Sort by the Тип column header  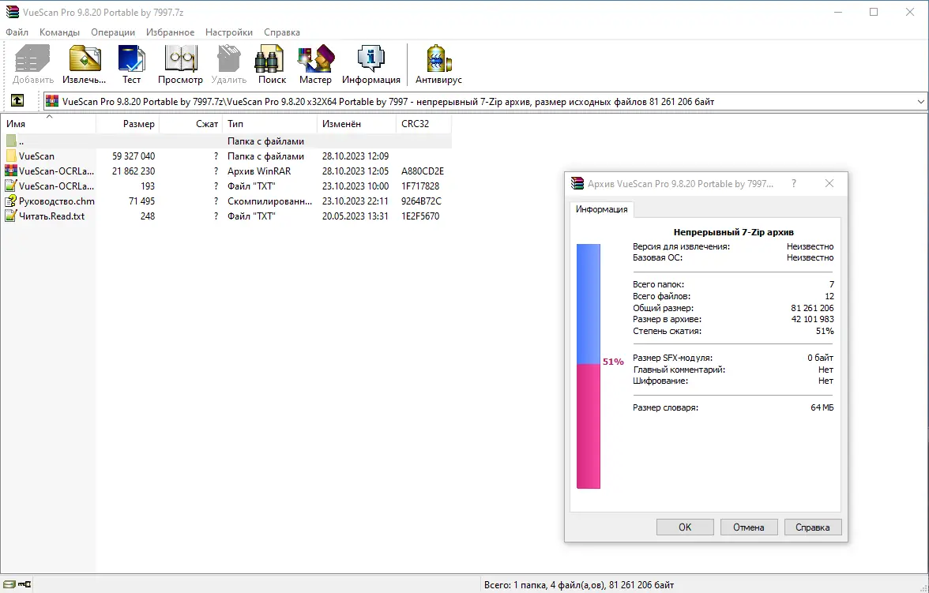click(x=269, y=124)
